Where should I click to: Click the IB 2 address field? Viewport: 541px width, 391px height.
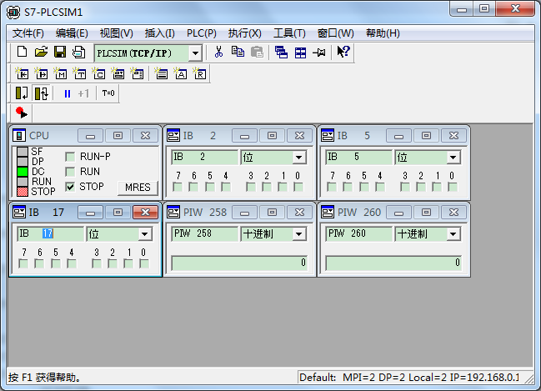[204, 158]
